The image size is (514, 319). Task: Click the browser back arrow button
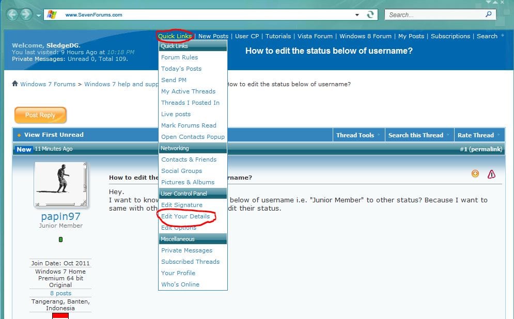[12, 14]
